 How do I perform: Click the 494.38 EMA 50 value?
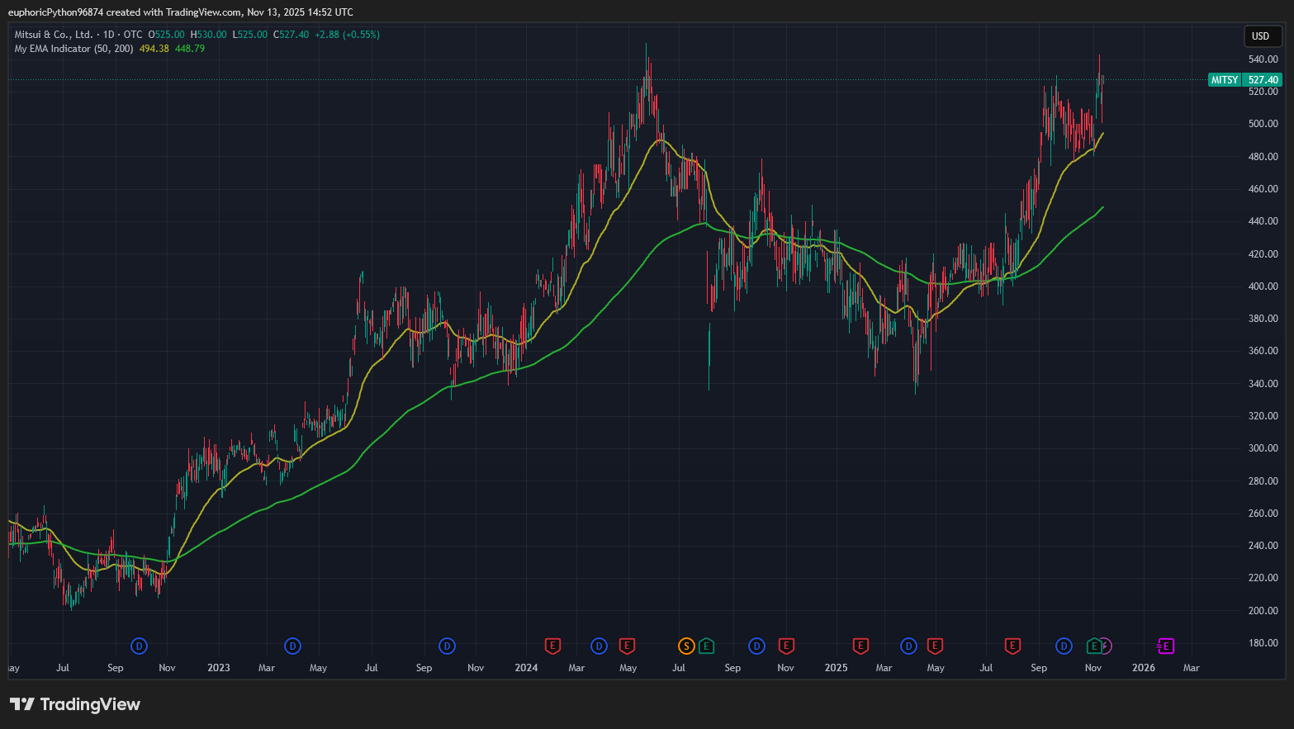pyautogui.click(x=154, y=49)
